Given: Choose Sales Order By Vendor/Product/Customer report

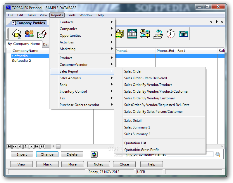Looking at the screenshot, I should 160,91.
